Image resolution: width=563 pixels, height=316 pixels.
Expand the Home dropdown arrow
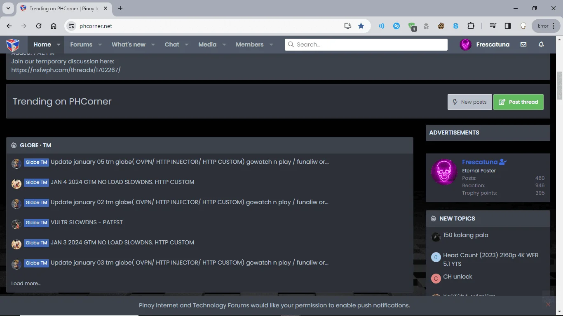click(59, 44)
